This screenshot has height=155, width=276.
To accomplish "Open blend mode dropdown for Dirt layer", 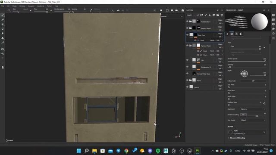I will click(x=220, y=59).
